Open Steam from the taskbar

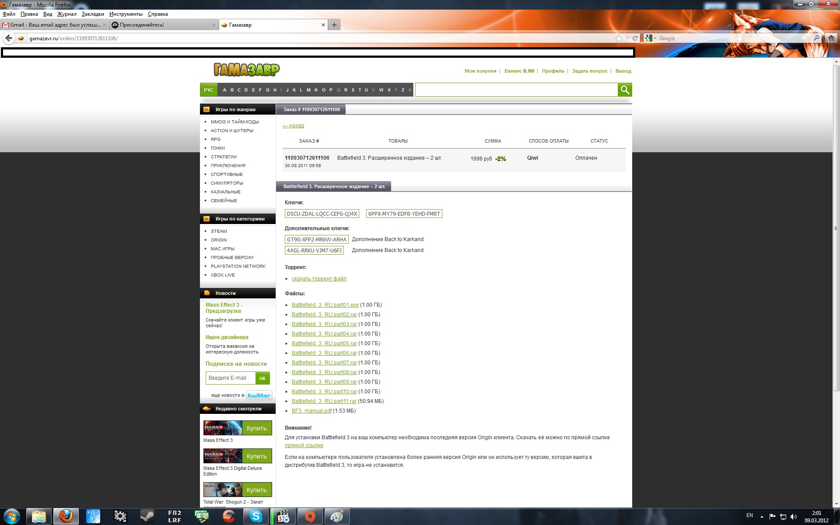tap(147, 516)
